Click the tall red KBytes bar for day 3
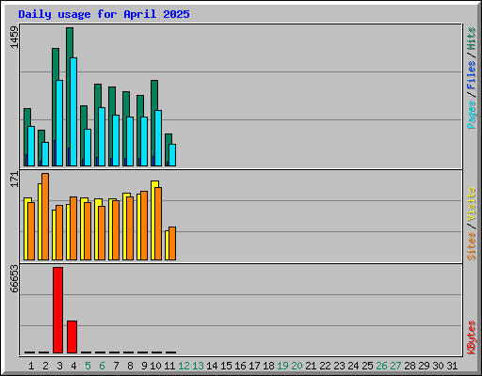Viewport: 482px width, 376px height. pyautogui.click(x=57, y=310)
